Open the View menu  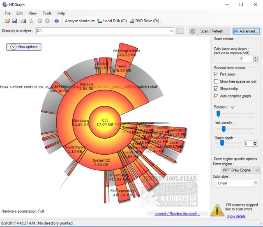(32, 13)
